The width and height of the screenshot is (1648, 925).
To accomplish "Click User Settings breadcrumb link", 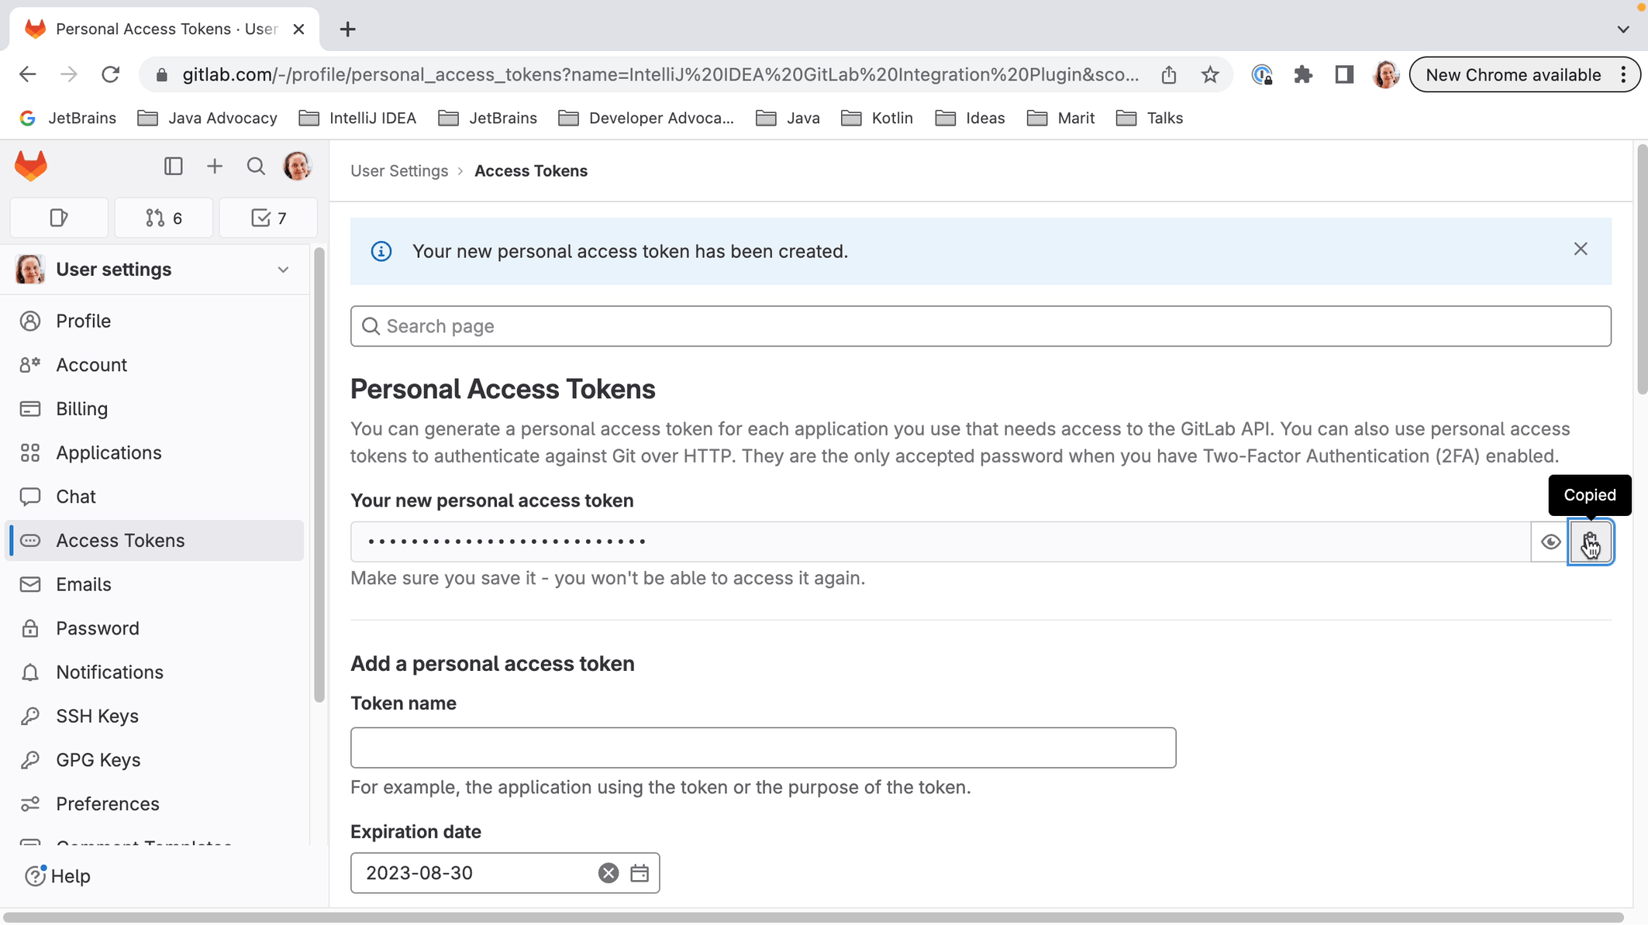I will (399, 170).
